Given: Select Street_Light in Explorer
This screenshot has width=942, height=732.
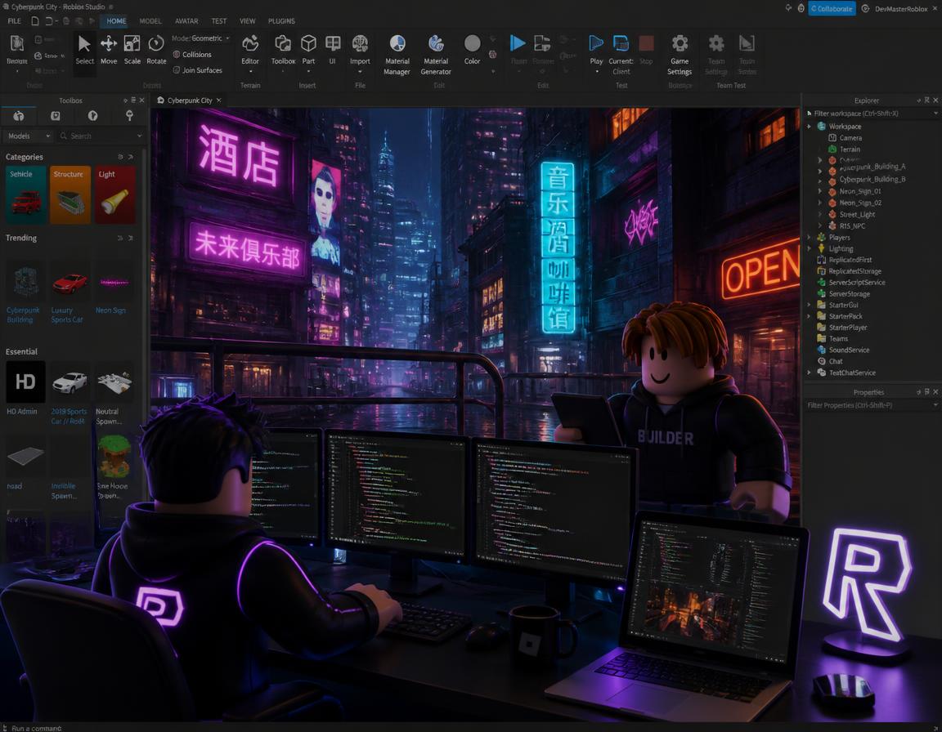Looking at the screenshot, I should point(857,214).
